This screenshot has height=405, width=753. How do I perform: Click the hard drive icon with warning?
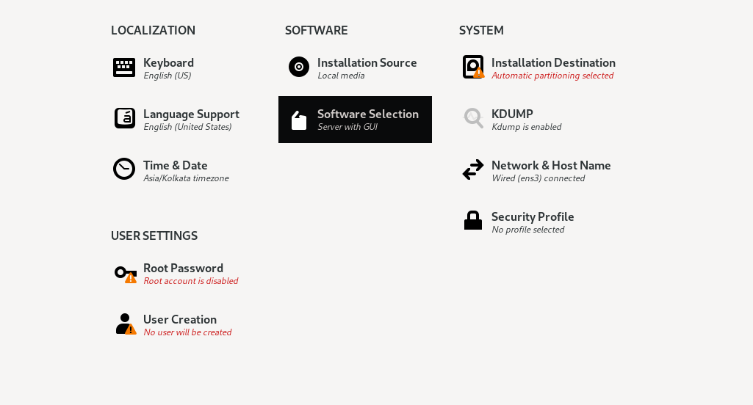473,67
